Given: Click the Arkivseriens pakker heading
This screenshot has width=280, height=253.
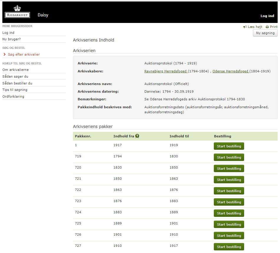Looking at the screenshot, I should [93, 126].
